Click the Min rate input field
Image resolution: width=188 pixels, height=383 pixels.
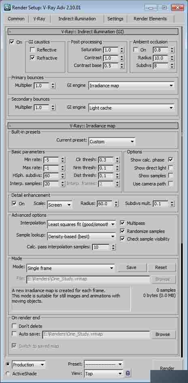click(51, 160)
